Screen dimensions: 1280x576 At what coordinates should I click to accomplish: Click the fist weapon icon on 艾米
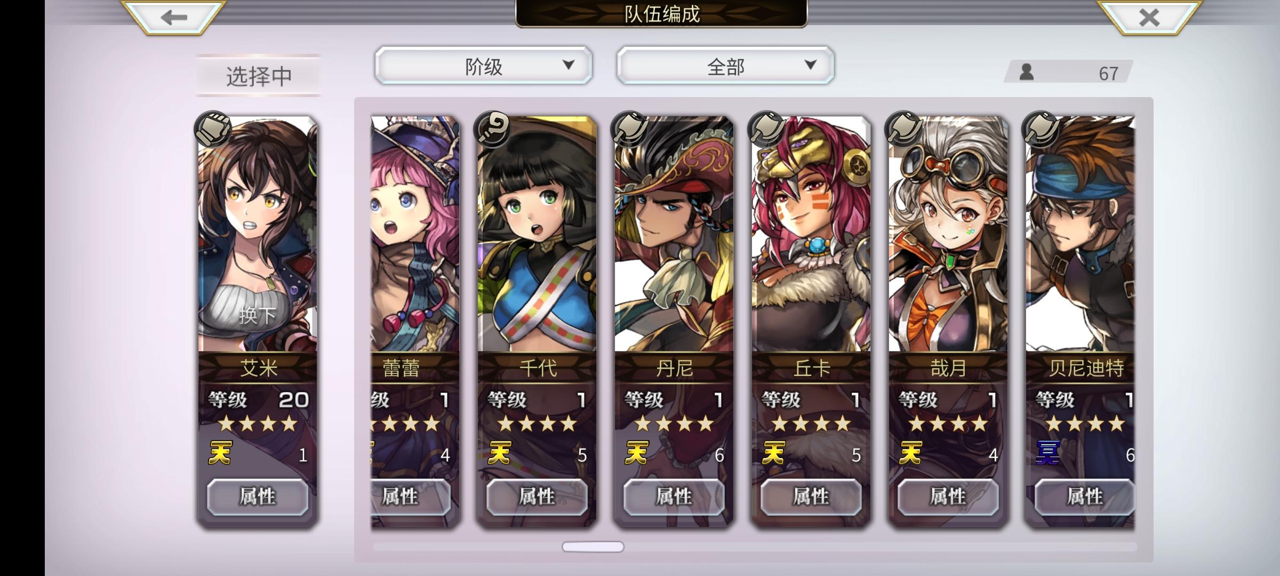point(213,130)
